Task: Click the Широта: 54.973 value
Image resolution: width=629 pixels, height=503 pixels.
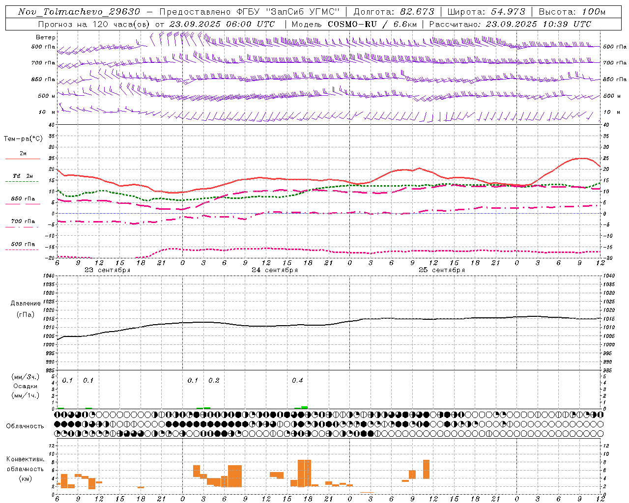Action: (486, 12)
